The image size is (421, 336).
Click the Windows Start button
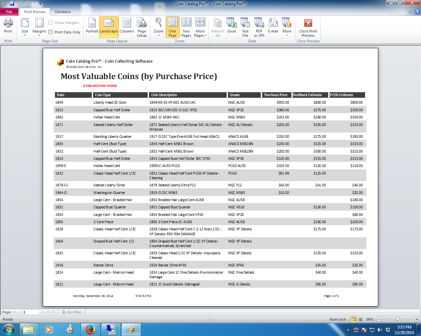(x=9, y=329)
